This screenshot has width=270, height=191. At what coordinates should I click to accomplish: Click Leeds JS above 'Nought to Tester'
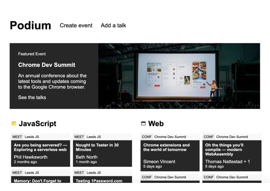(94, 137)
